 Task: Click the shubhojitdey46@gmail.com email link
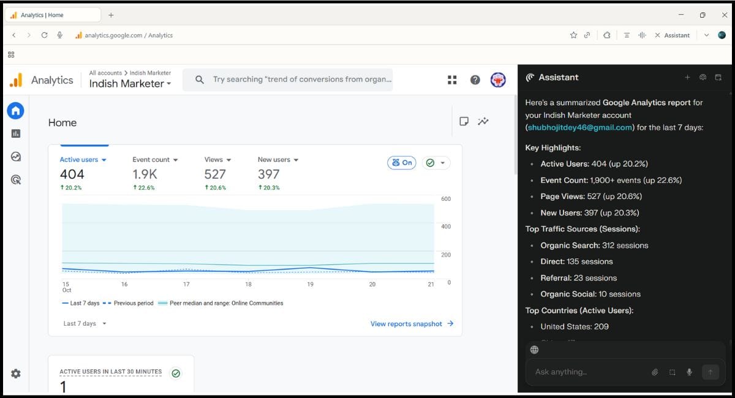[x=579, y=127]
